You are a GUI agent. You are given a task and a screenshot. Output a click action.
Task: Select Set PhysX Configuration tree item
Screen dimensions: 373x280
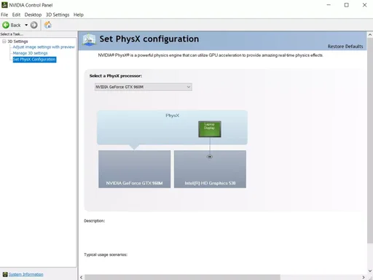point(34,60)
